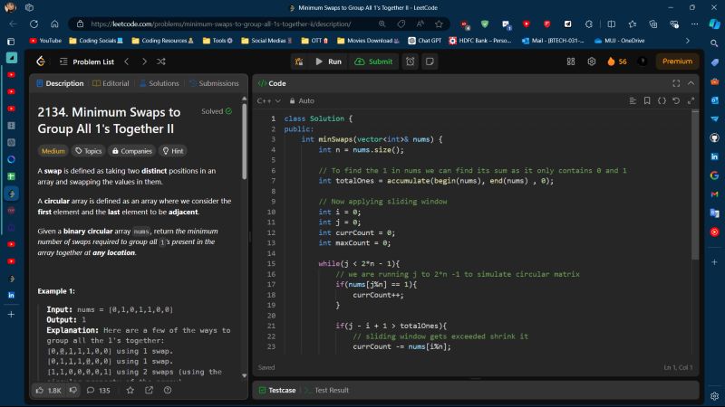Image resolution: width=725 pixels, height=407 pixels.
Task: Open LeetCode settings gear icon
Action: 592,62
